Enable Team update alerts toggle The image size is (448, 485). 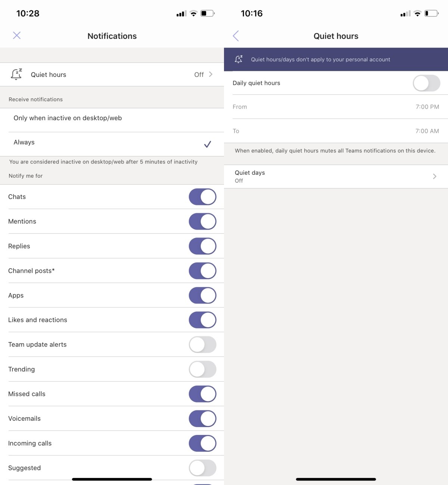[x=202, y=345]
